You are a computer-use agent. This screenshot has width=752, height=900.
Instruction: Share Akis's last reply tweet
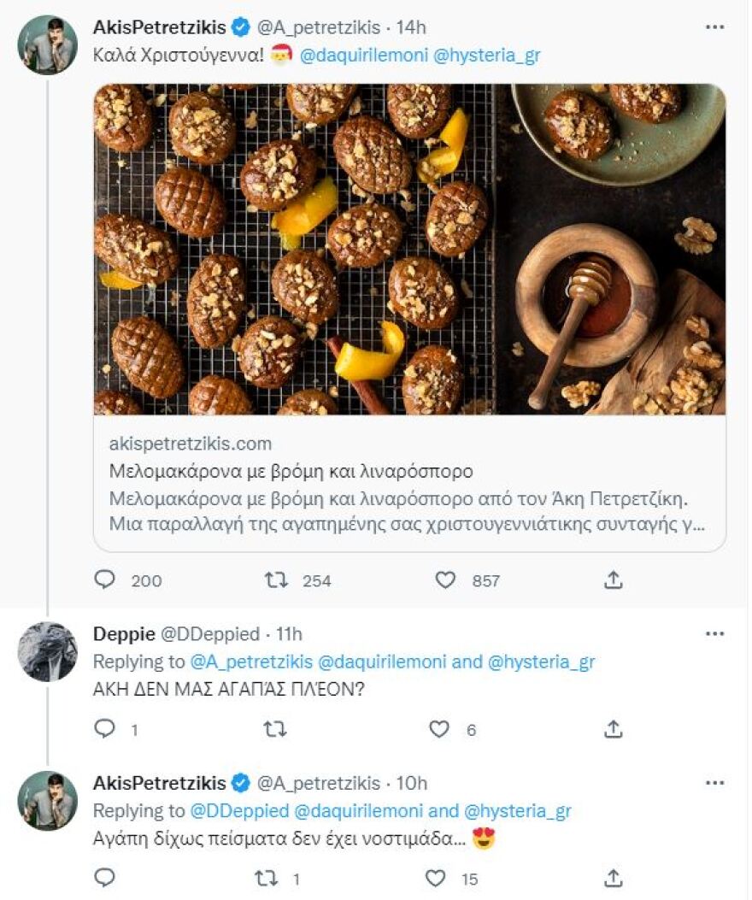point(613,878)
